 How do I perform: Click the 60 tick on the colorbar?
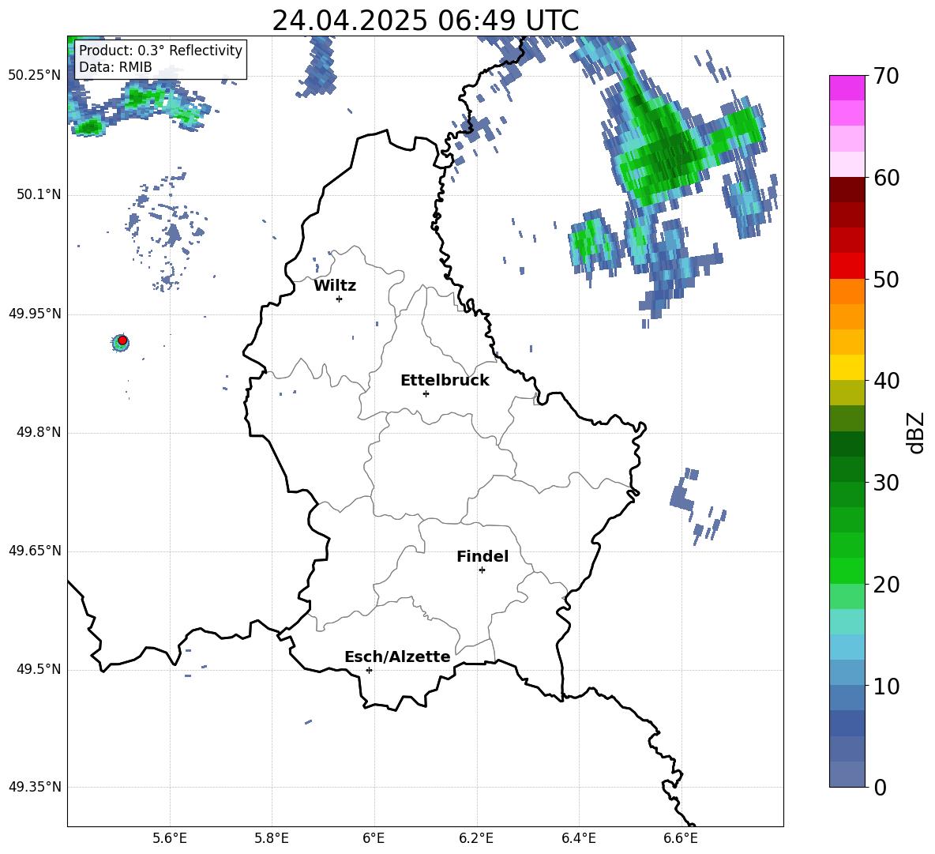pyautogui.click(x=885, y=178)
